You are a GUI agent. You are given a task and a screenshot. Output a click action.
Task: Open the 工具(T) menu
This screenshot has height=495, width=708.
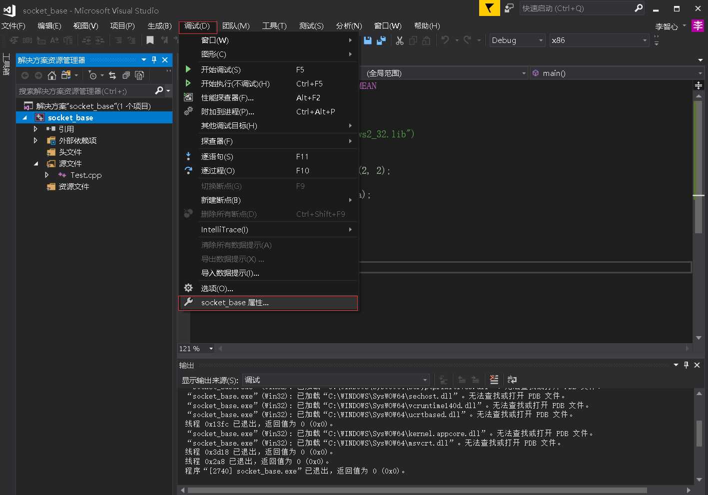coord(274,26)
